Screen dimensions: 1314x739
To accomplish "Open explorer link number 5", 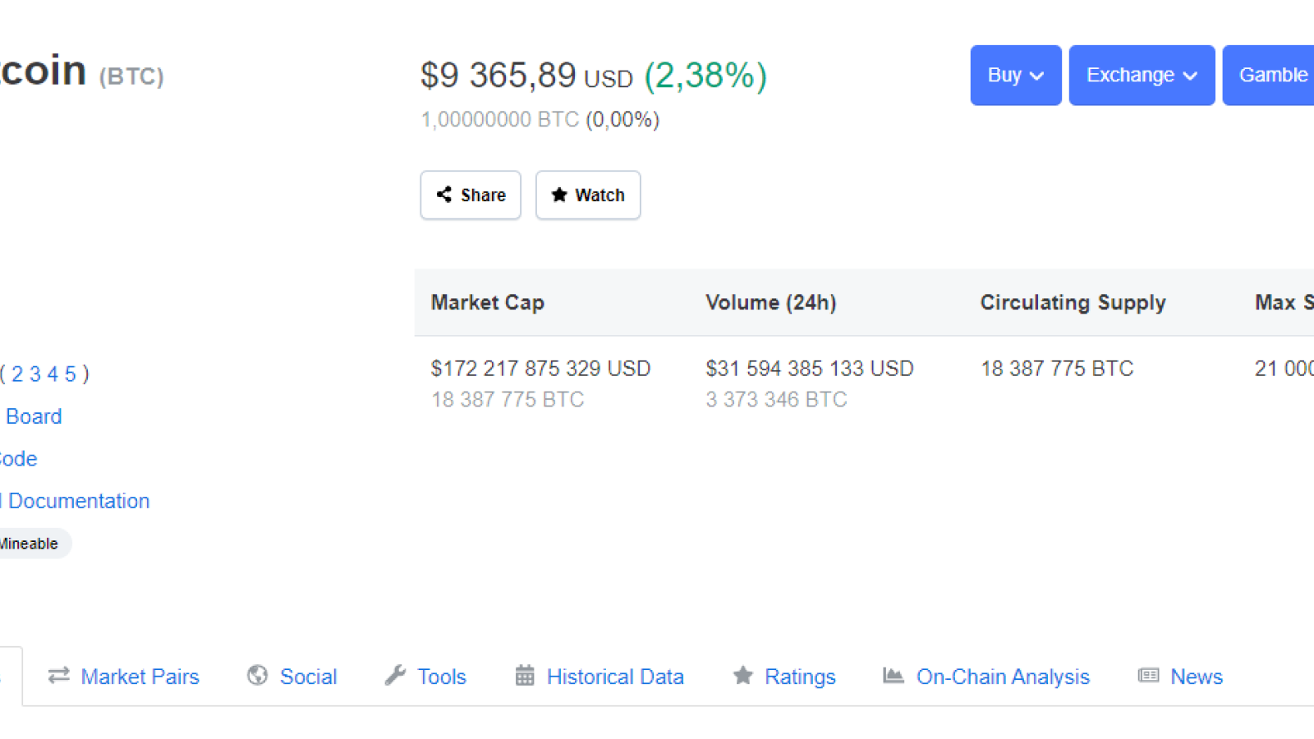I will click(x=71, y=374).
